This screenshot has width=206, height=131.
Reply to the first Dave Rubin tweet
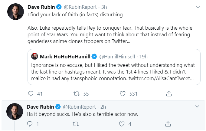point(31,94)
